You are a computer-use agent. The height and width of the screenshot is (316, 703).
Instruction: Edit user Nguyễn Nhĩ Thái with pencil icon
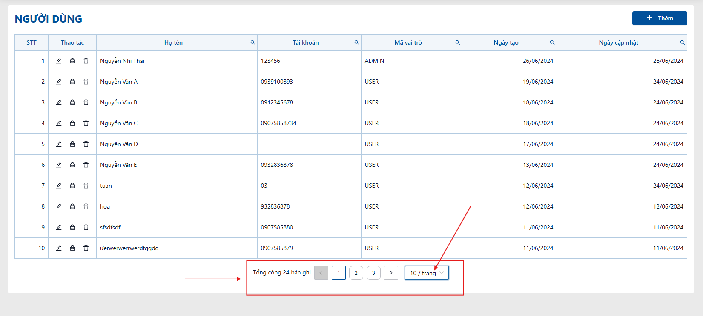click(59, 61)
